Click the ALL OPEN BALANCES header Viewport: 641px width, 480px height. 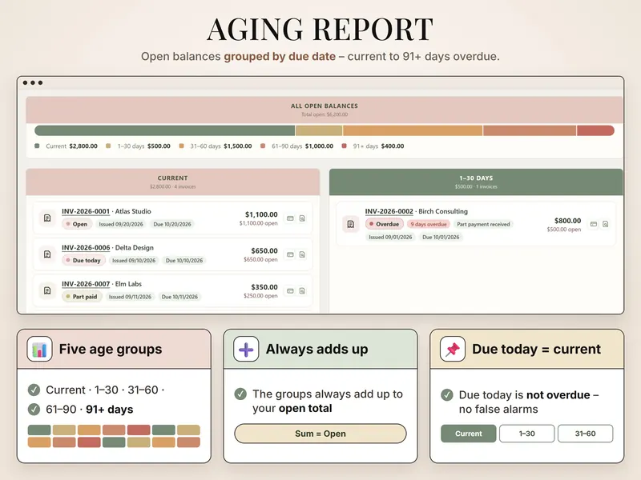point(325,110)
